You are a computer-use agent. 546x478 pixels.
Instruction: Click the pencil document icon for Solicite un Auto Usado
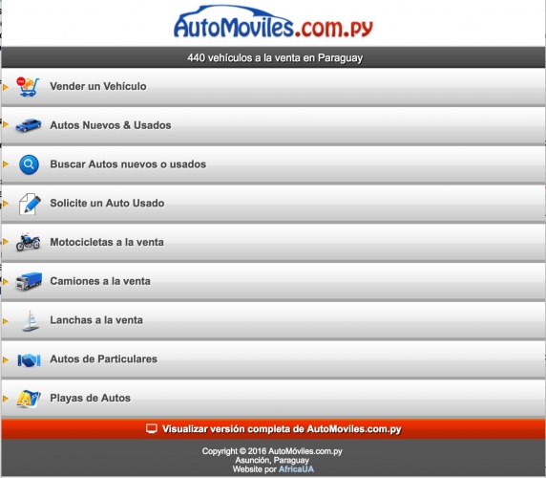(x=30, y=204)
